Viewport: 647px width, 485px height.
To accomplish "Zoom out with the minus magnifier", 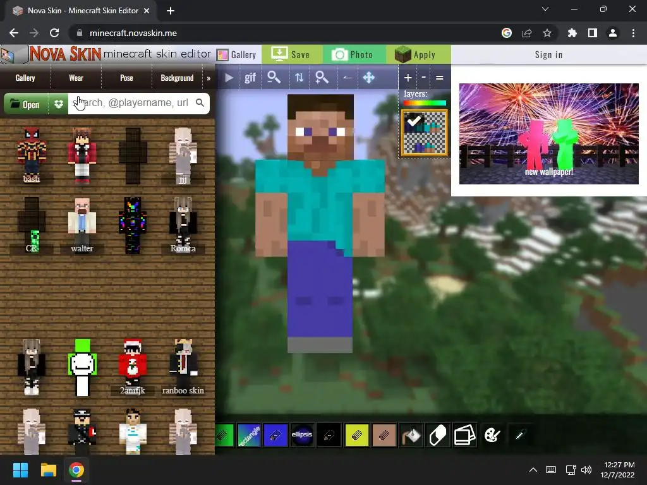I will [274, 77].
